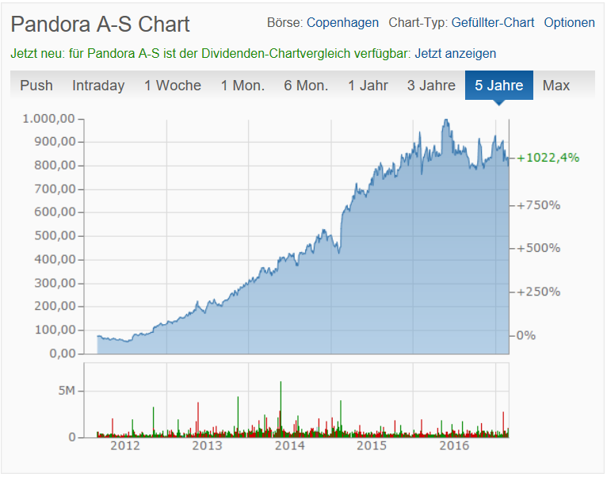This screenshot has width=607, height=477.
Task: Show the 1 Woche chart range
Action: coord(172,86)
